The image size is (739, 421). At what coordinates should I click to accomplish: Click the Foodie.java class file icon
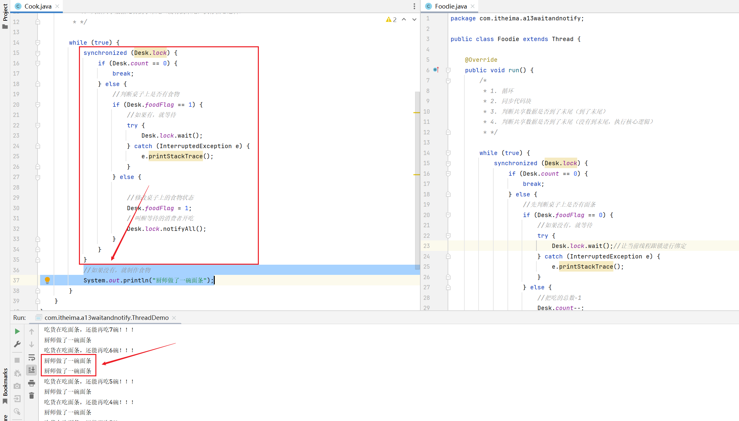tap(429, 6)
